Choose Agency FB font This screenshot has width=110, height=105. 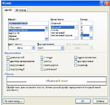click(x=27, y=33)
